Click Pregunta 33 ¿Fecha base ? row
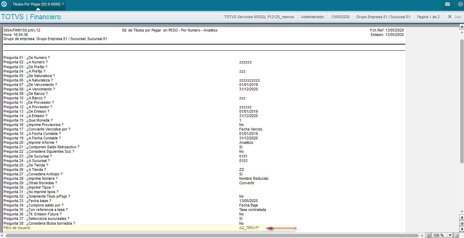 pyautogui.click(x=27, y=201)
